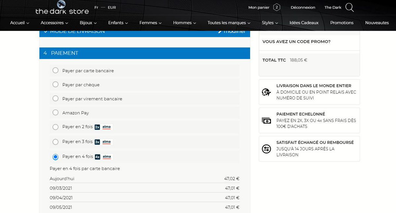Click Payer en 4 fois par carte bancaire text

[85, 169]
